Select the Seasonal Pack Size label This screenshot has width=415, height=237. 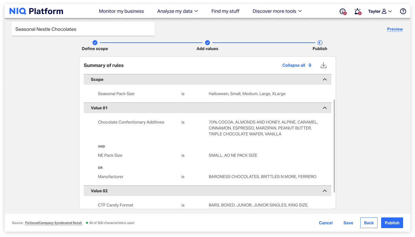(x=116, y=94)
